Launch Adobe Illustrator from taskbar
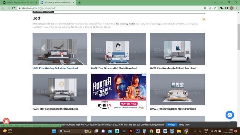Viewport: 240px width, 135px height. pos(130,131)
